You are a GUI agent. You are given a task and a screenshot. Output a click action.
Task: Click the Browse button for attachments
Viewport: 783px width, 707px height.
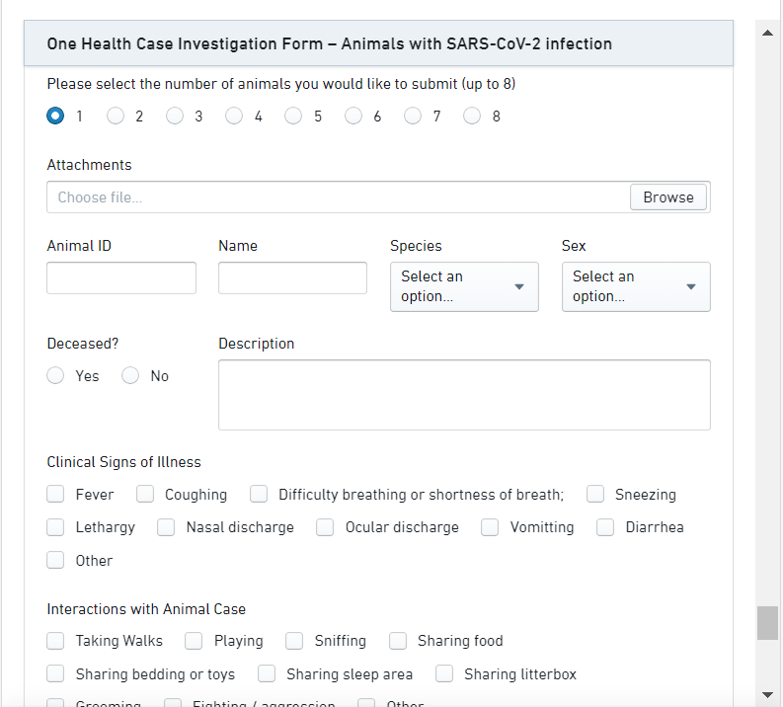point(668,197)
